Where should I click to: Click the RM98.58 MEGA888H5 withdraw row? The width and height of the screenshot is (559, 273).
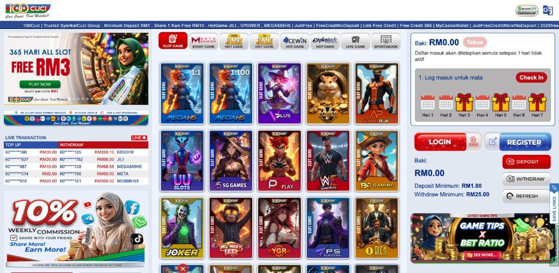pyautogui.click(x=103, y=167)
